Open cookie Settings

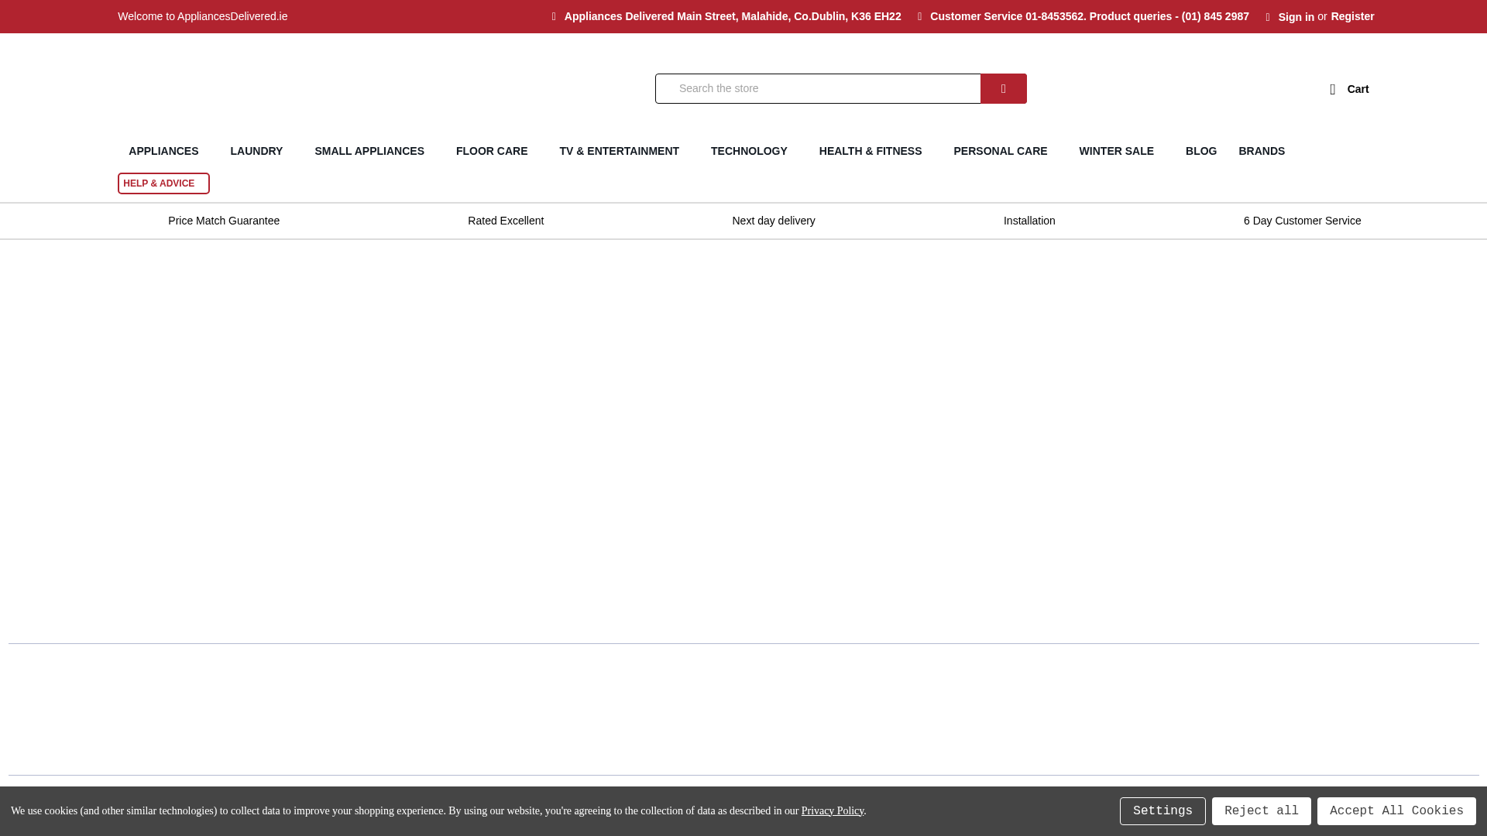[x=1162, y=811]
